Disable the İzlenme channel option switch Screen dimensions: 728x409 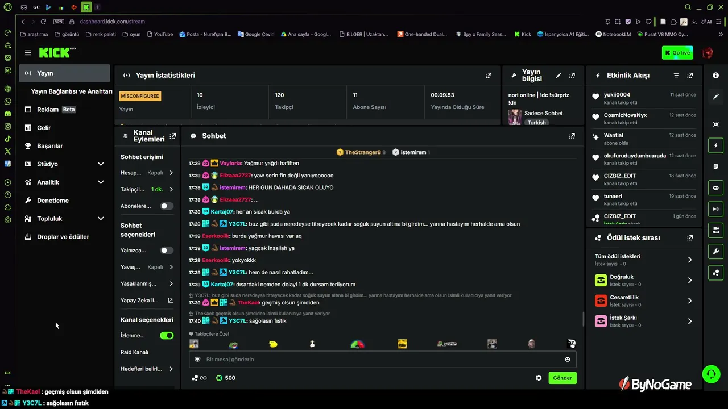167,336
